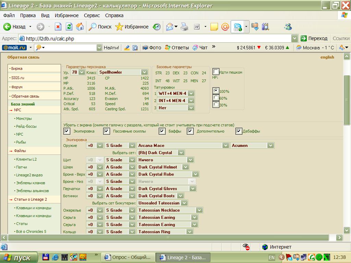Enable the Идти пешком checkbox
Viewport: 351px width, 263px height.
216,72
